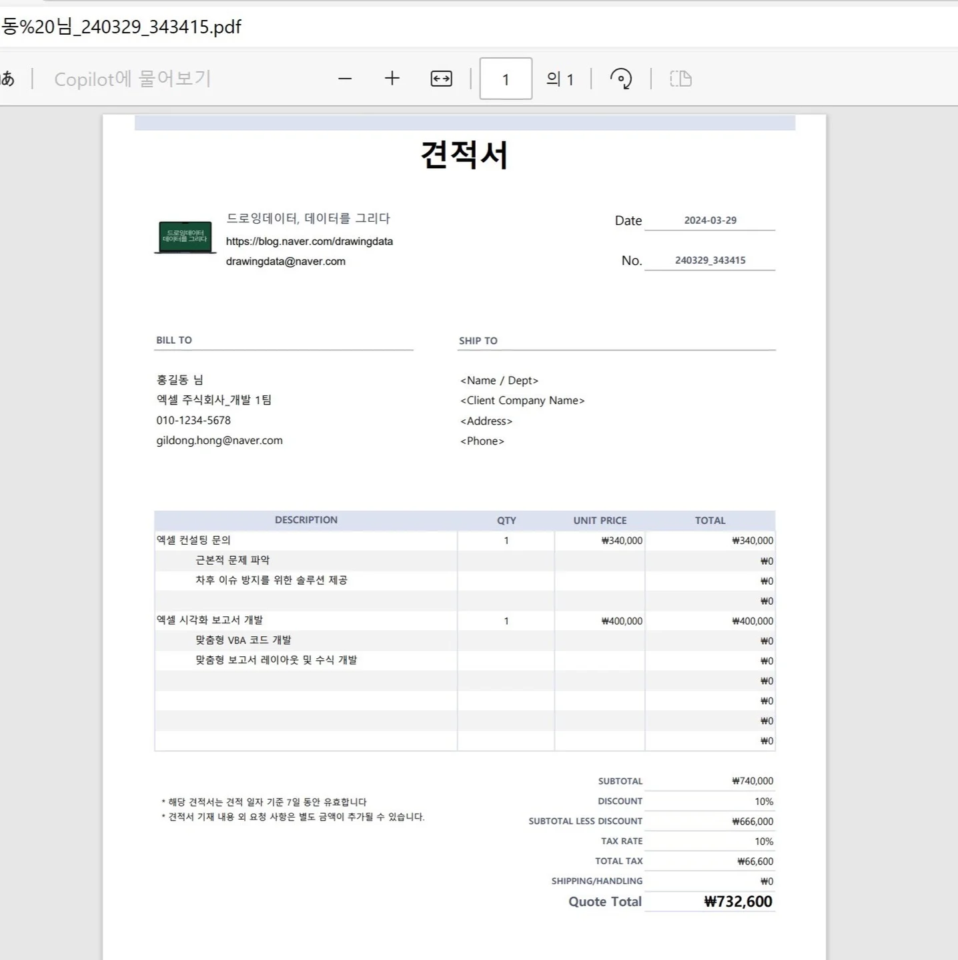Click the page number input field
Image resolution: width=958 pixels, height=960 pixels.
coord(506,79)
